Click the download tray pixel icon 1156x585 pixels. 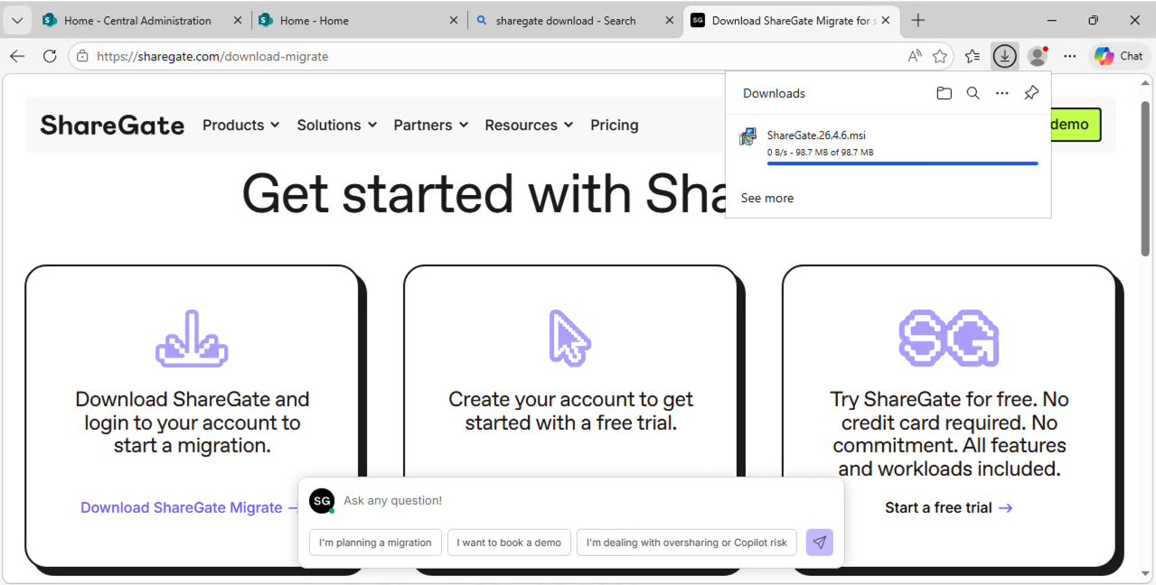(x=192, y=339)
